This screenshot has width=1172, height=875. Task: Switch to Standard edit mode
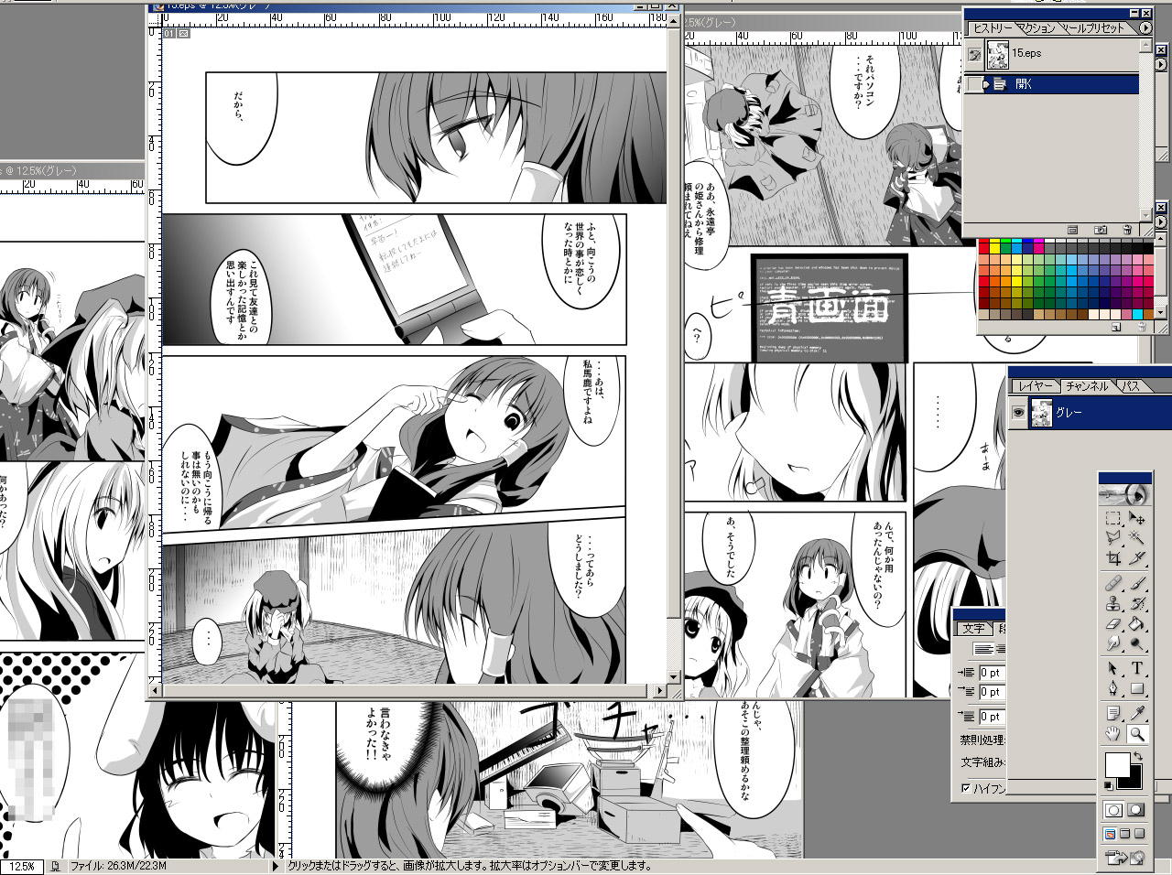coord(1113,809)
